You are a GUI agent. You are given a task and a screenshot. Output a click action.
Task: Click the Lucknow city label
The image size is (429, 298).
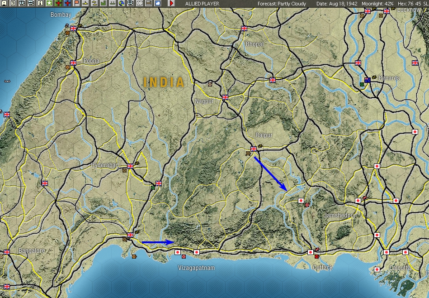pos(409,10)
